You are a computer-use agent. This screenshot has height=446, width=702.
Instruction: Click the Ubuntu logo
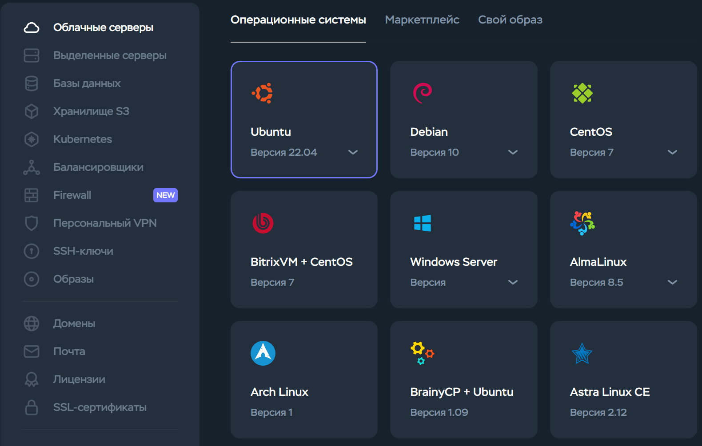[262, 93]
